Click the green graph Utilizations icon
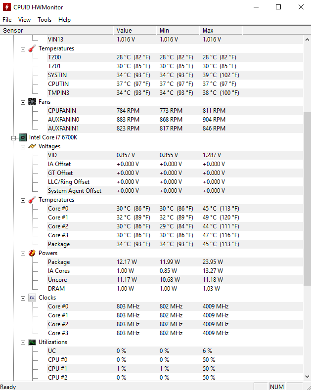The height and width of the screenshot is (390, 311). pos(32,342)
